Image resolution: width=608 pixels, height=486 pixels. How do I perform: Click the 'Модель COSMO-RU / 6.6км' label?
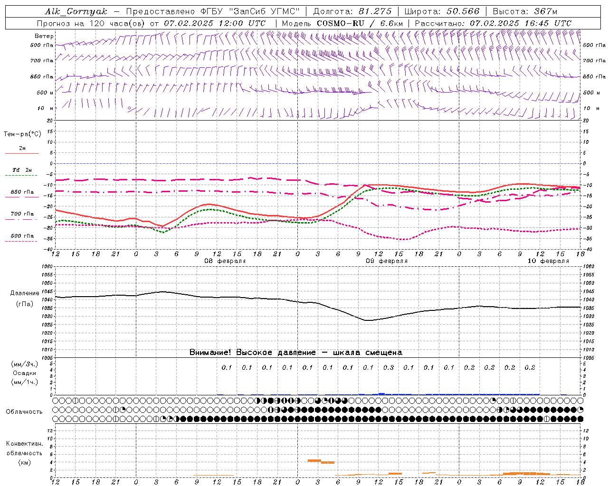click(342, 23)
